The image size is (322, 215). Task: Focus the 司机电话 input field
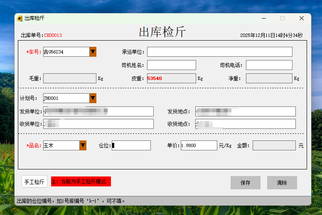point(269,65)
